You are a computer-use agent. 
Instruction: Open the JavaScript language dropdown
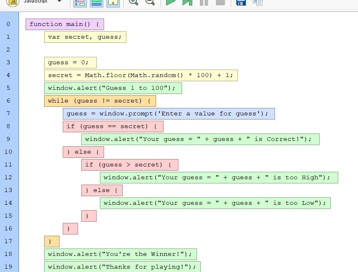coord(59,2)
